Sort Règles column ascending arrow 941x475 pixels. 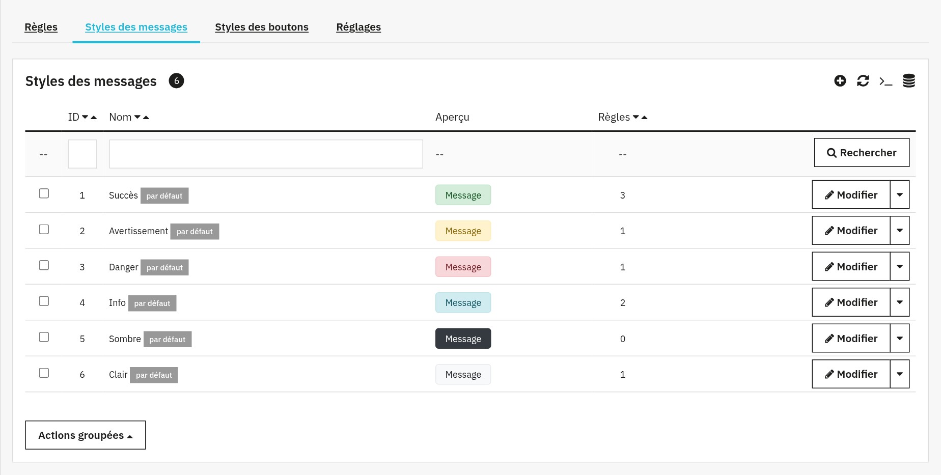pos(644,117)
